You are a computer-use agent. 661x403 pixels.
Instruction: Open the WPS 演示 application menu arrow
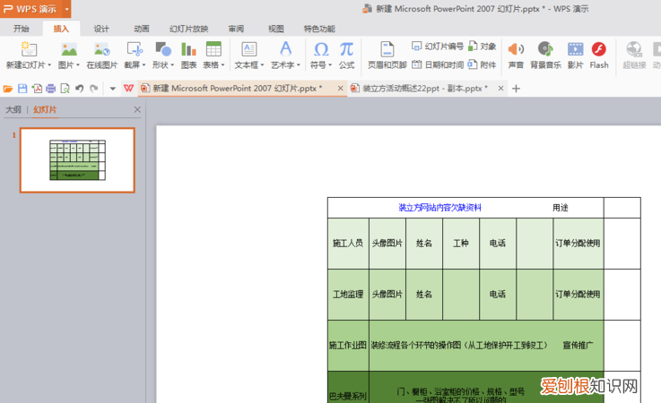click(66, 9)
